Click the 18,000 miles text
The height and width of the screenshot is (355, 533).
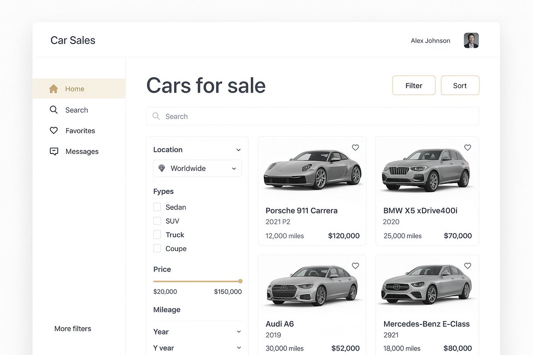[402, 348]
